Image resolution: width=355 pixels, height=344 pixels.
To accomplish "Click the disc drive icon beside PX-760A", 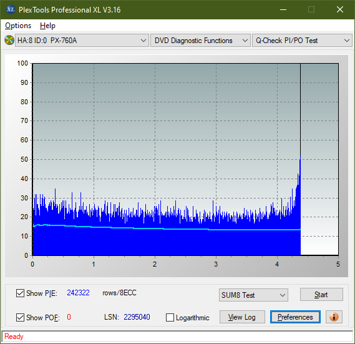I will (9, 41).
